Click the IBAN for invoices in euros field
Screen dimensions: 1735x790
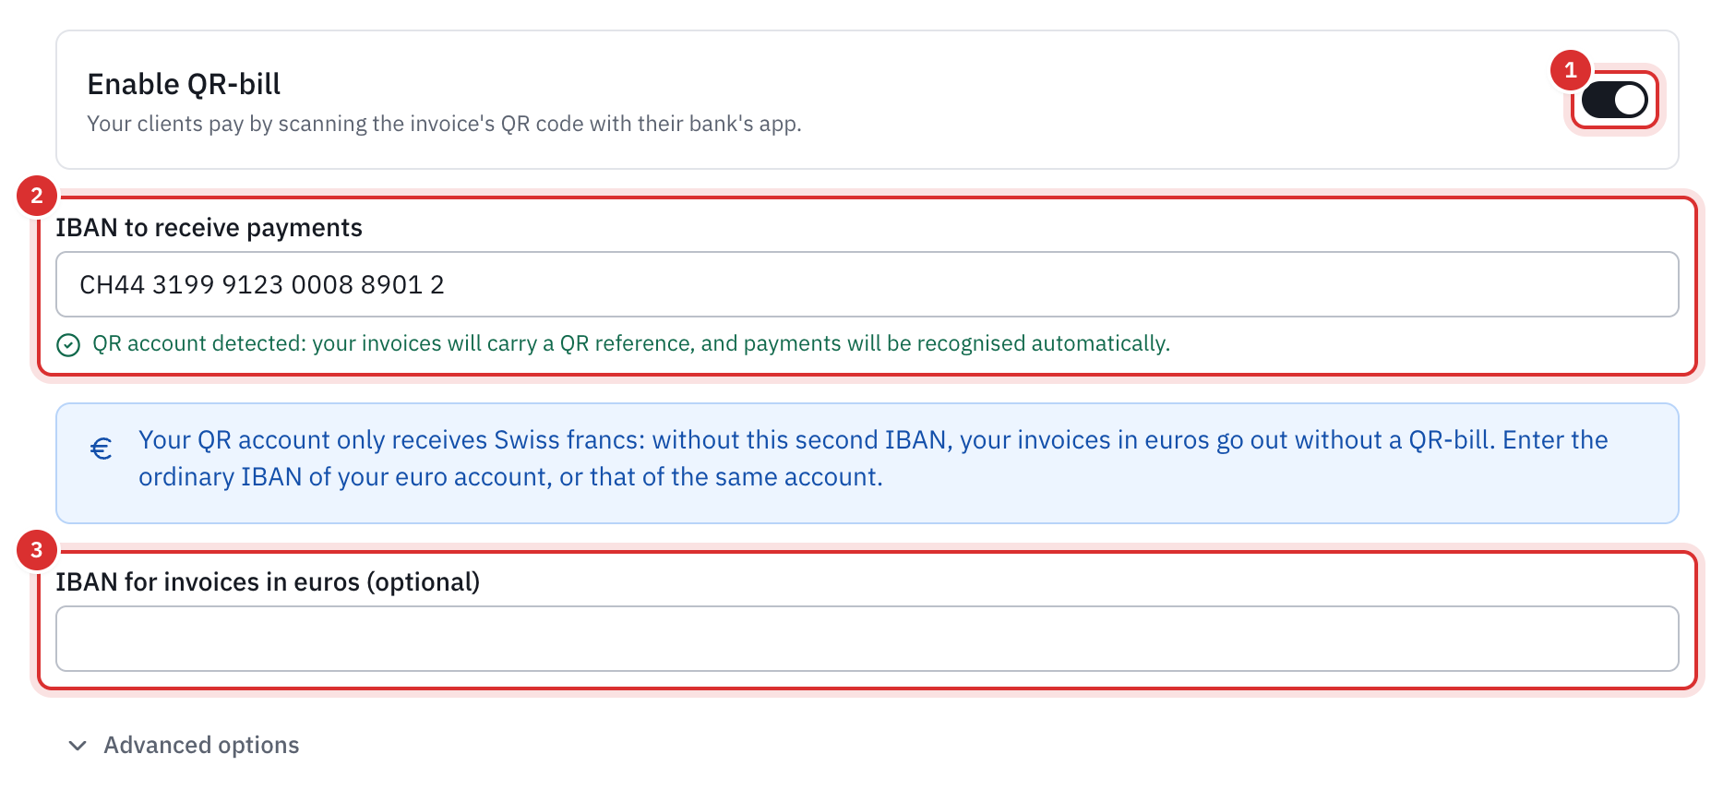tap(867, 639)
